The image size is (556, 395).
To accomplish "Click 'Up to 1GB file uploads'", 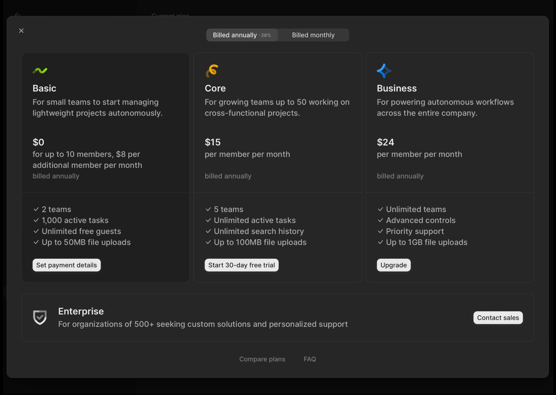I will 427,242.
